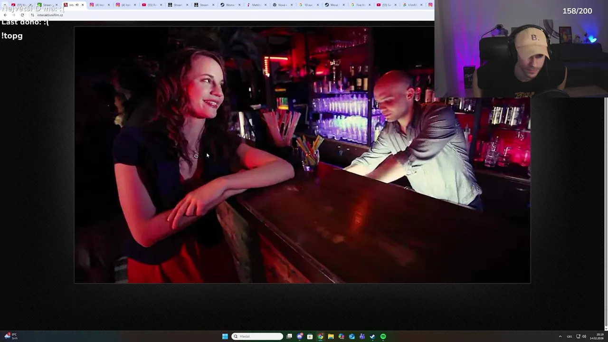Click the Hledat taskbar search box

[257, 336]
